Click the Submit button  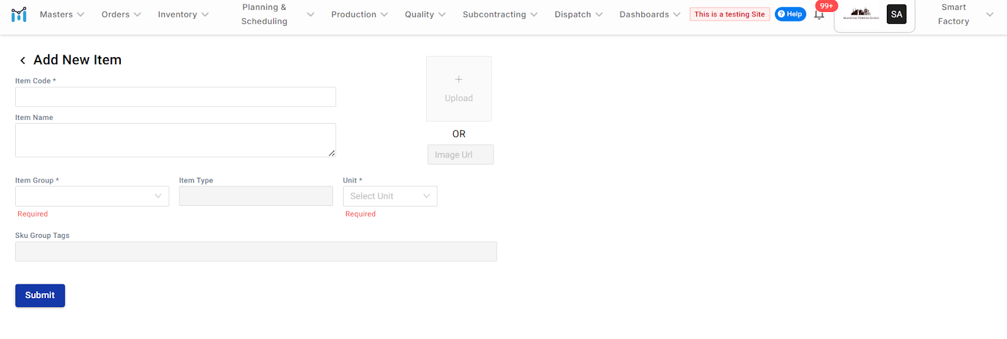(x=40, y=295)
